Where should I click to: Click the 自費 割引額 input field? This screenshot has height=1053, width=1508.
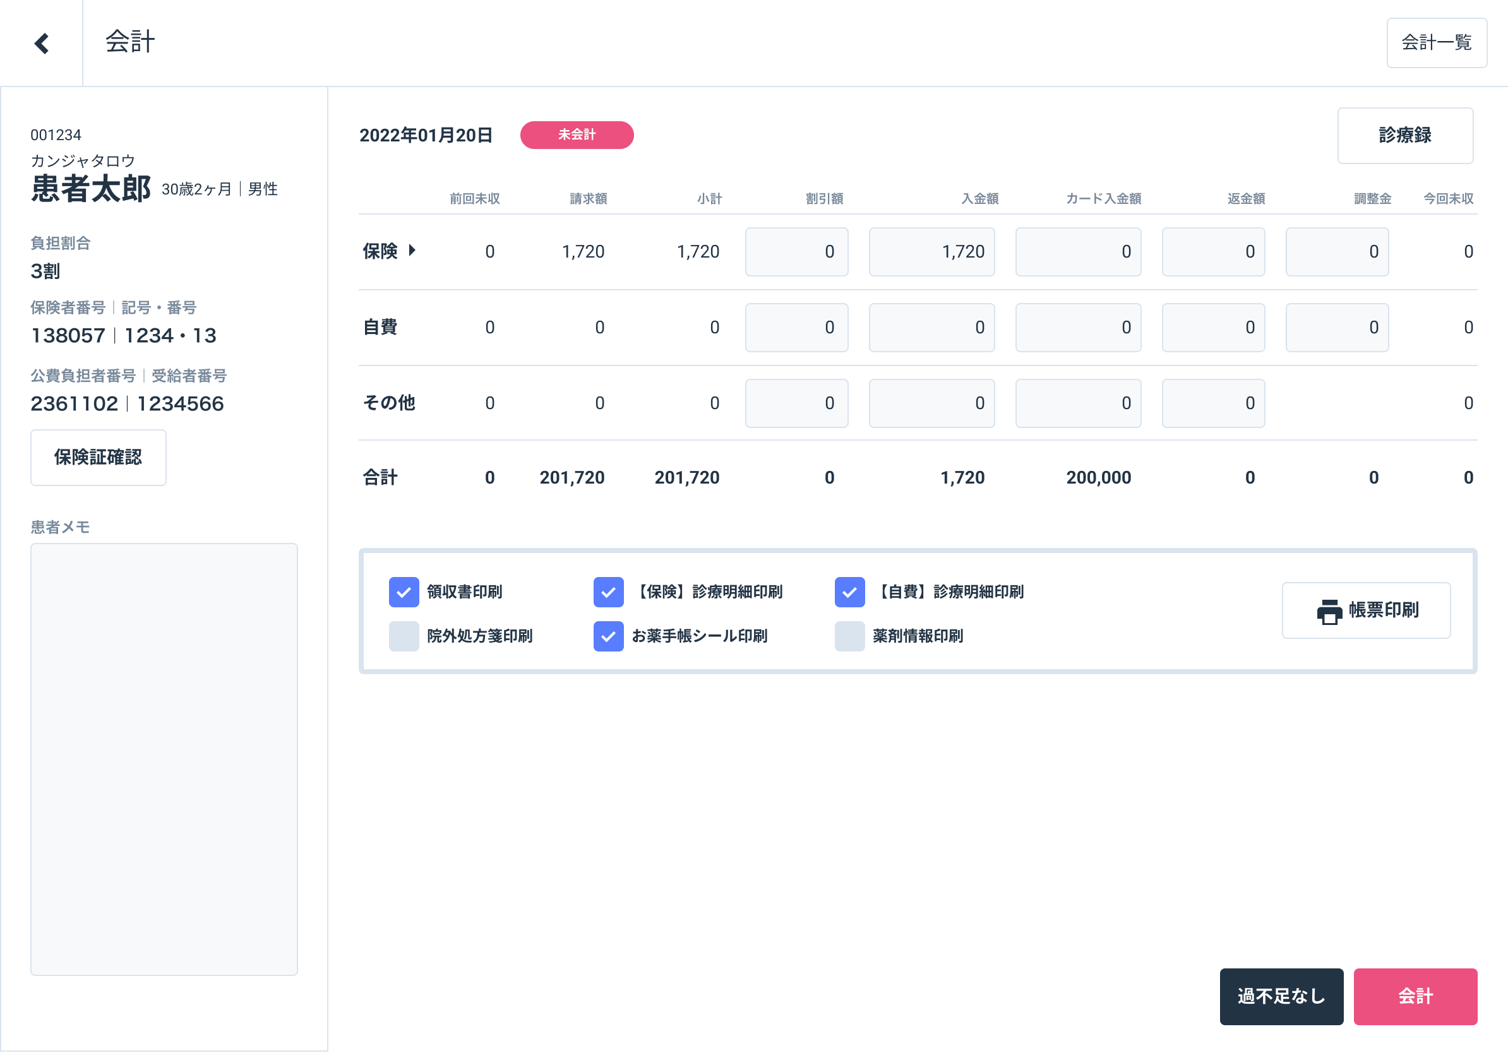click(x=796, y=327)
